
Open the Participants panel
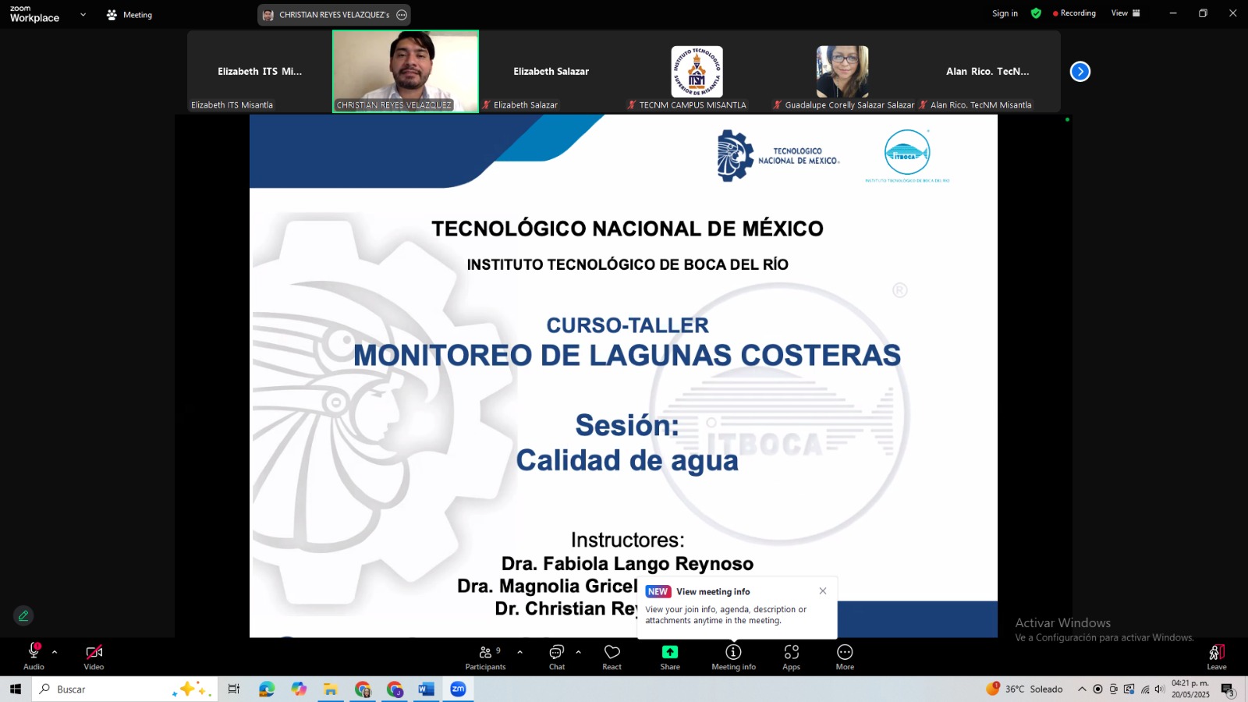[486, 656]
